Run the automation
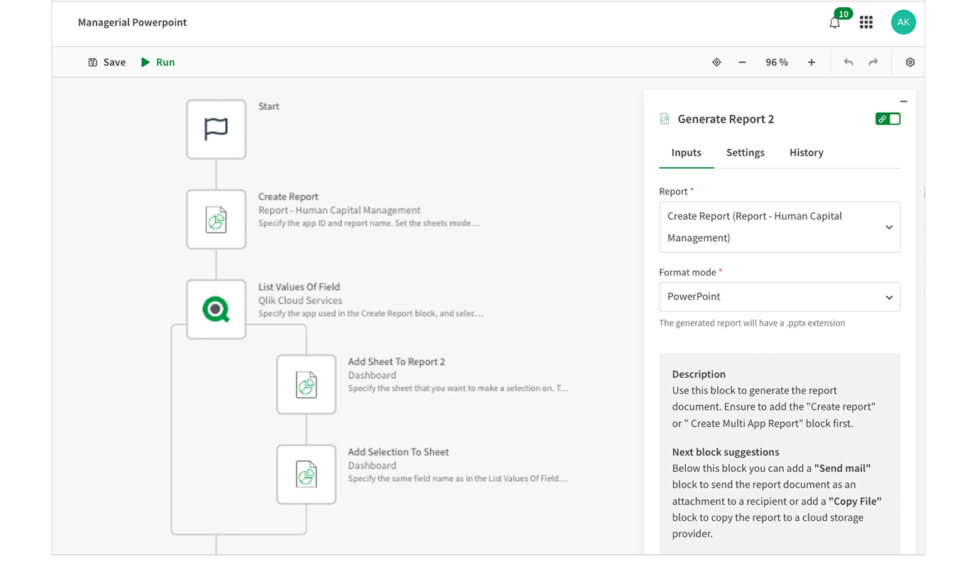The width and height of the screenshot is (976, 567). [157, 62]
